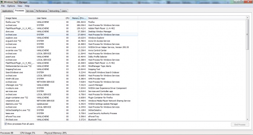Image resolution: width=253 pixels, height=135 pixels.
Task: Select the dwm.exe process
Action: (71, 31)
